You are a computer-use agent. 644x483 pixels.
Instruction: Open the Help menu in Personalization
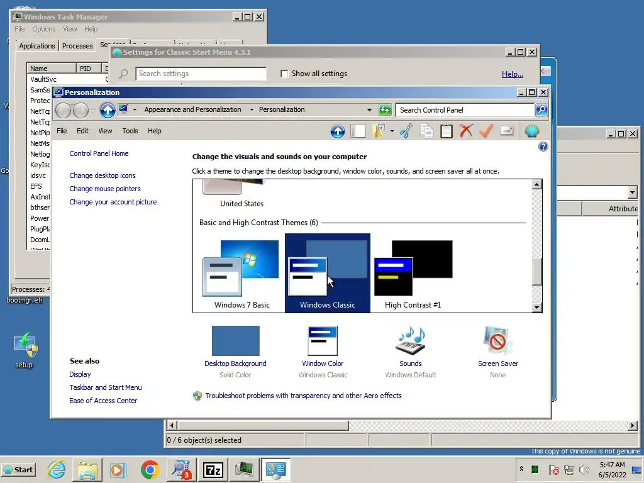coord(155,131)
